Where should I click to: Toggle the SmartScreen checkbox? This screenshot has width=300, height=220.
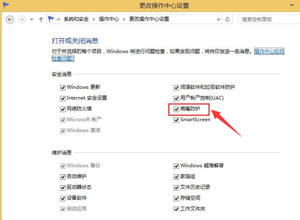pos(176,120)
